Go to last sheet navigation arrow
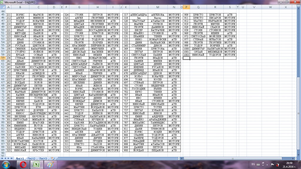 pos(11,158)
